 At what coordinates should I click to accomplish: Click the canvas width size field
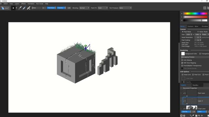click(x=189, y=34)
